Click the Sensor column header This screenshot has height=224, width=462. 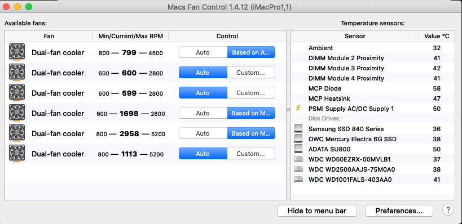point(355,36)
